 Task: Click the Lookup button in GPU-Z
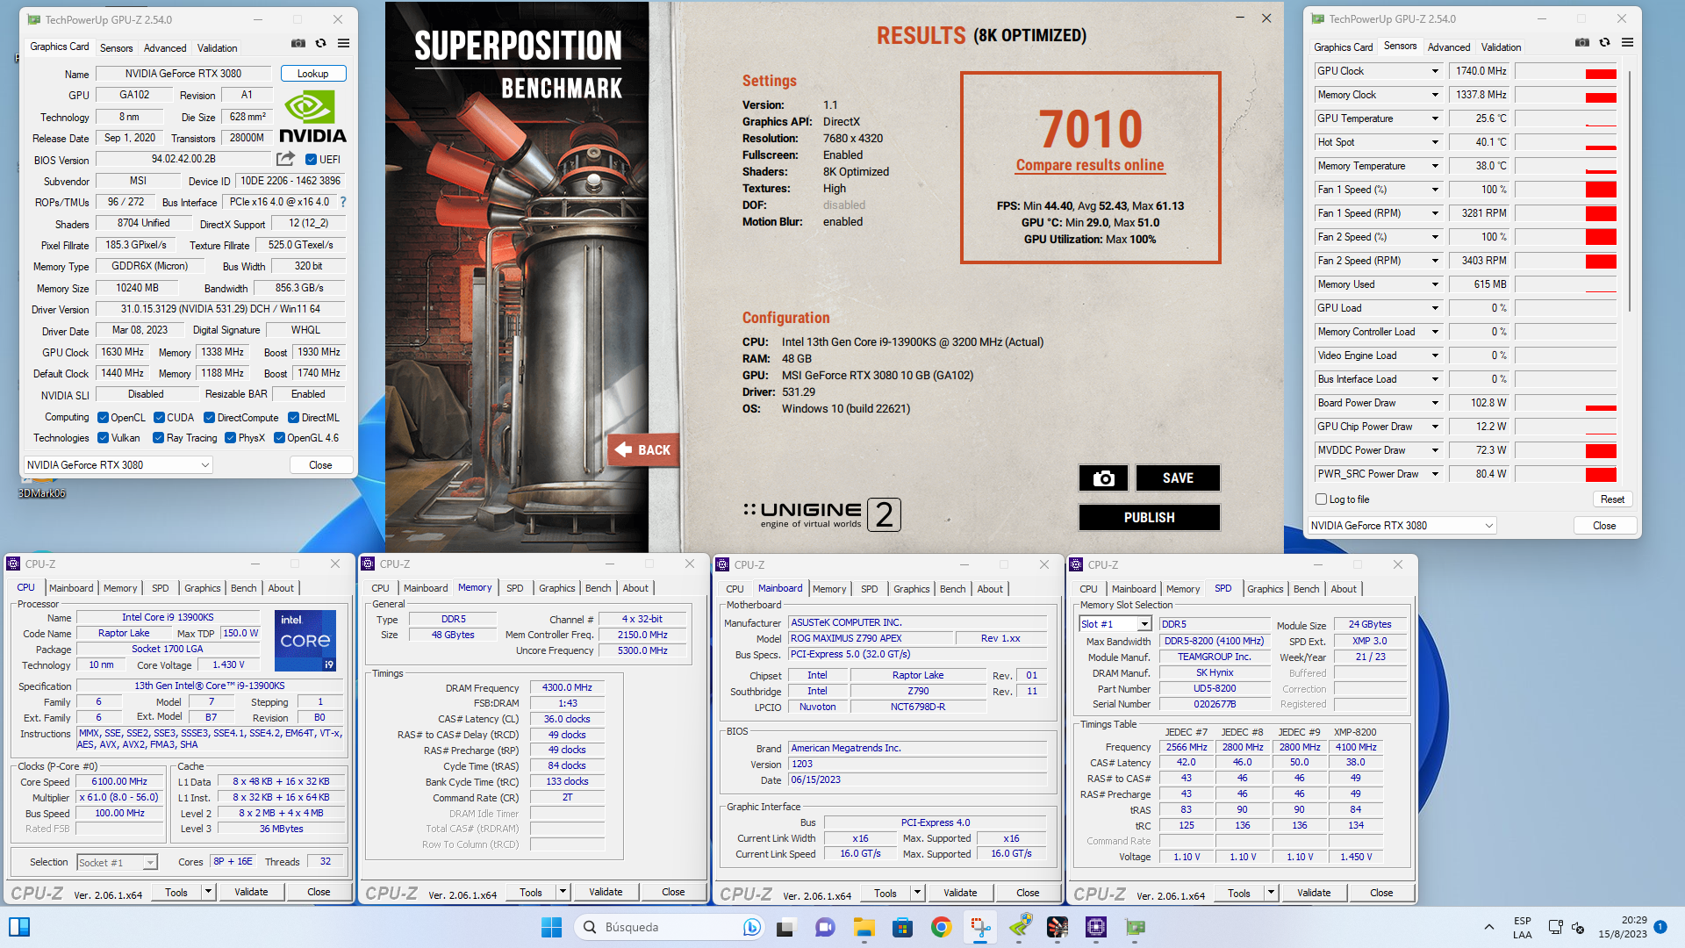point(313,74)
